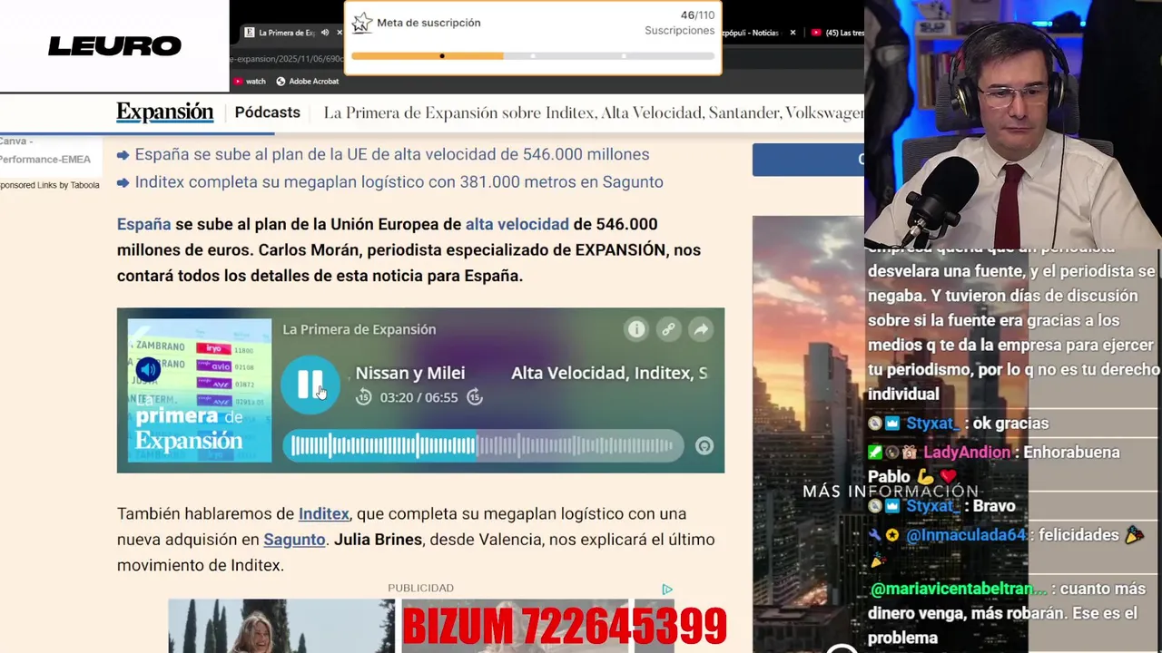Viewport: 1162px width, 653px height.
Task: Close the La Primera de Expansión tab
Action: tap(340, 33)
